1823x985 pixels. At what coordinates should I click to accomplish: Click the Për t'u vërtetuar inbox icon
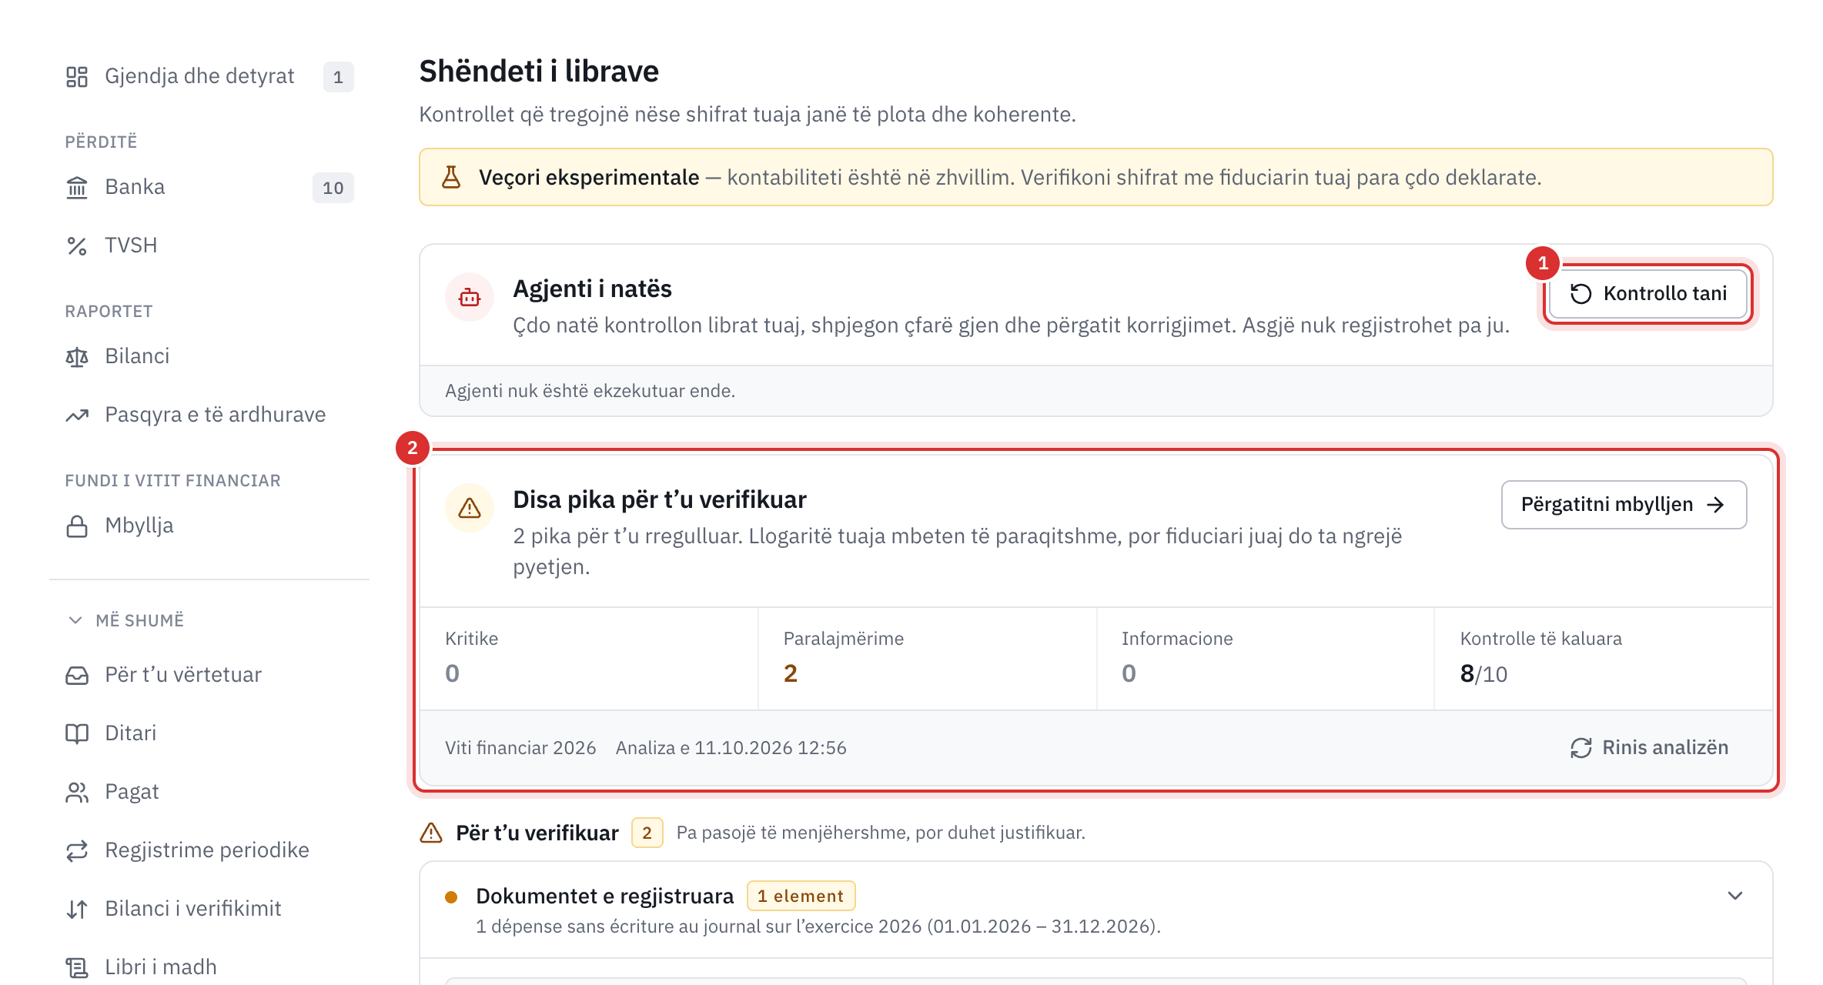[x=77, y=675]
